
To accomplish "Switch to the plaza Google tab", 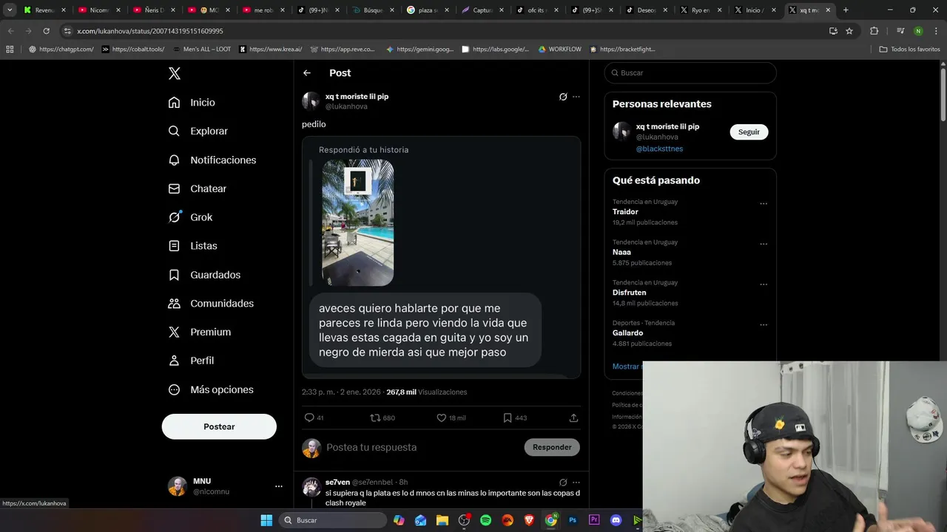I will (428, 10).
